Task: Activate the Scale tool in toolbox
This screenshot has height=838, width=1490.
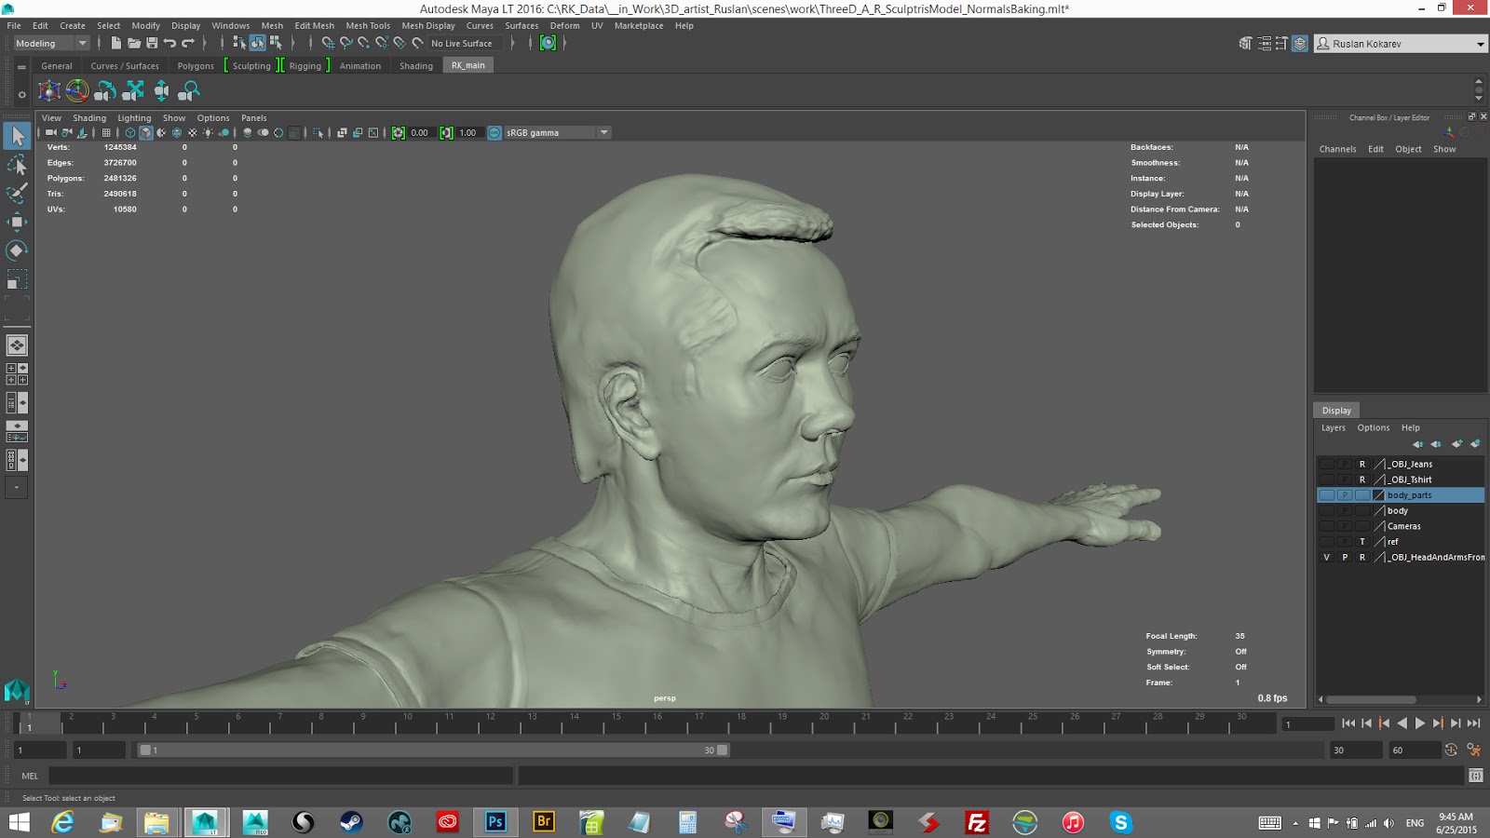Action: coord(17,279)
